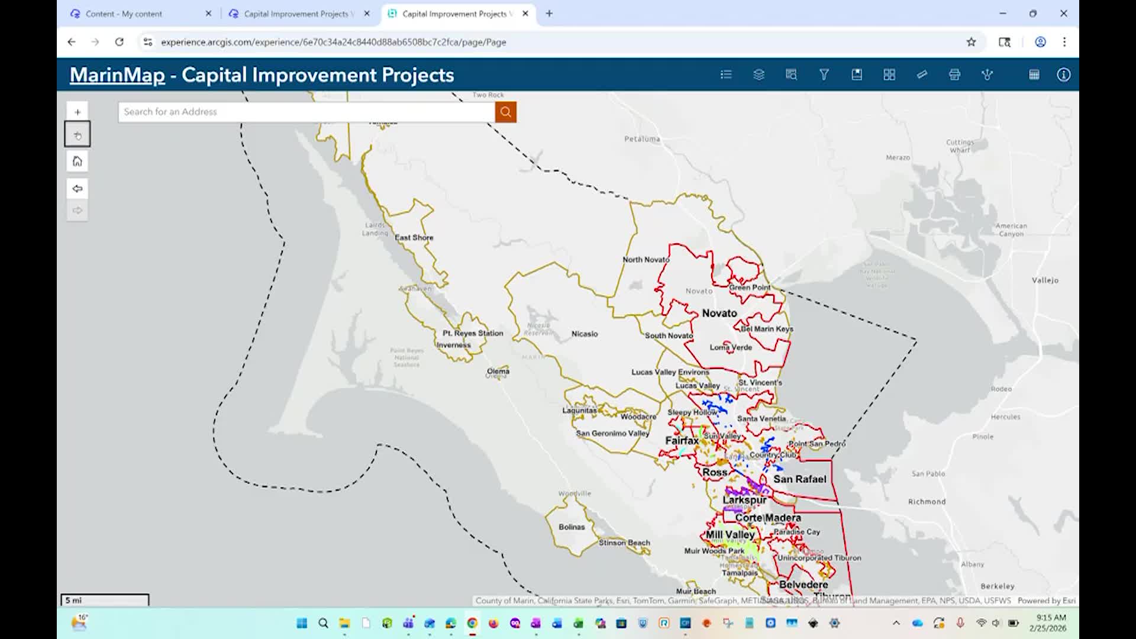1136x639 pixels.
Task: Open the MarinMap link in the header
Action: [117, 75]
